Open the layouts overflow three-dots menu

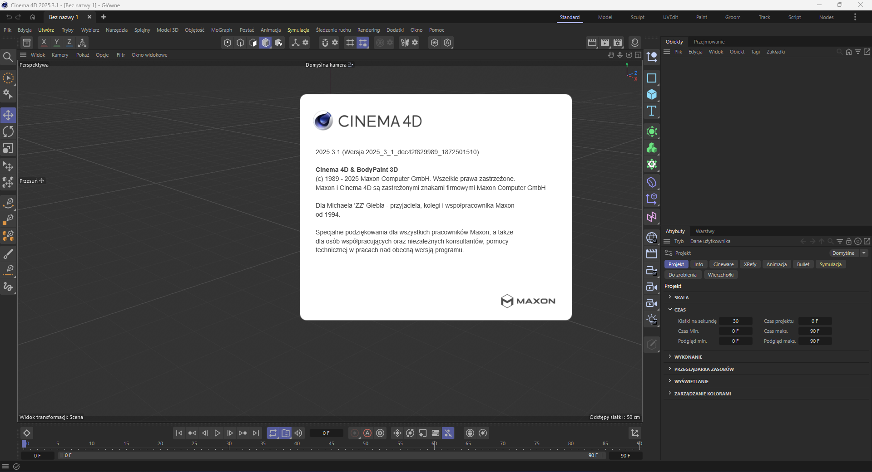coord(855,17)
